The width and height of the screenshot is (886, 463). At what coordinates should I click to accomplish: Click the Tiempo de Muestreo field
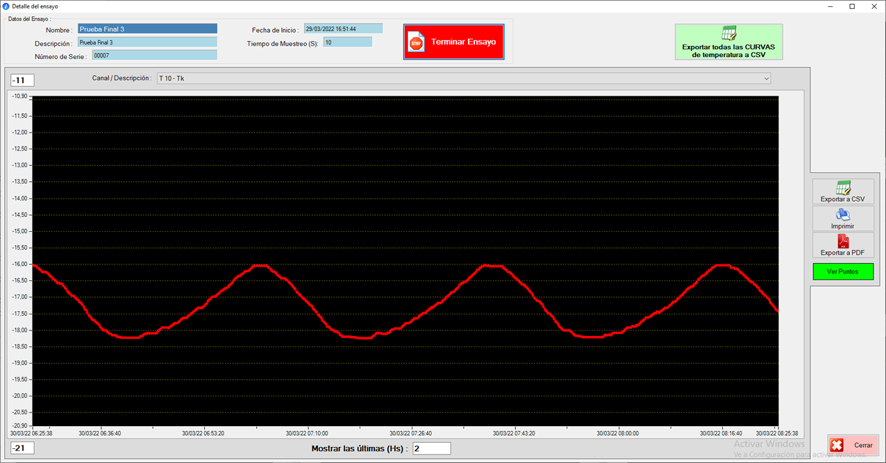tap(347, 42)
